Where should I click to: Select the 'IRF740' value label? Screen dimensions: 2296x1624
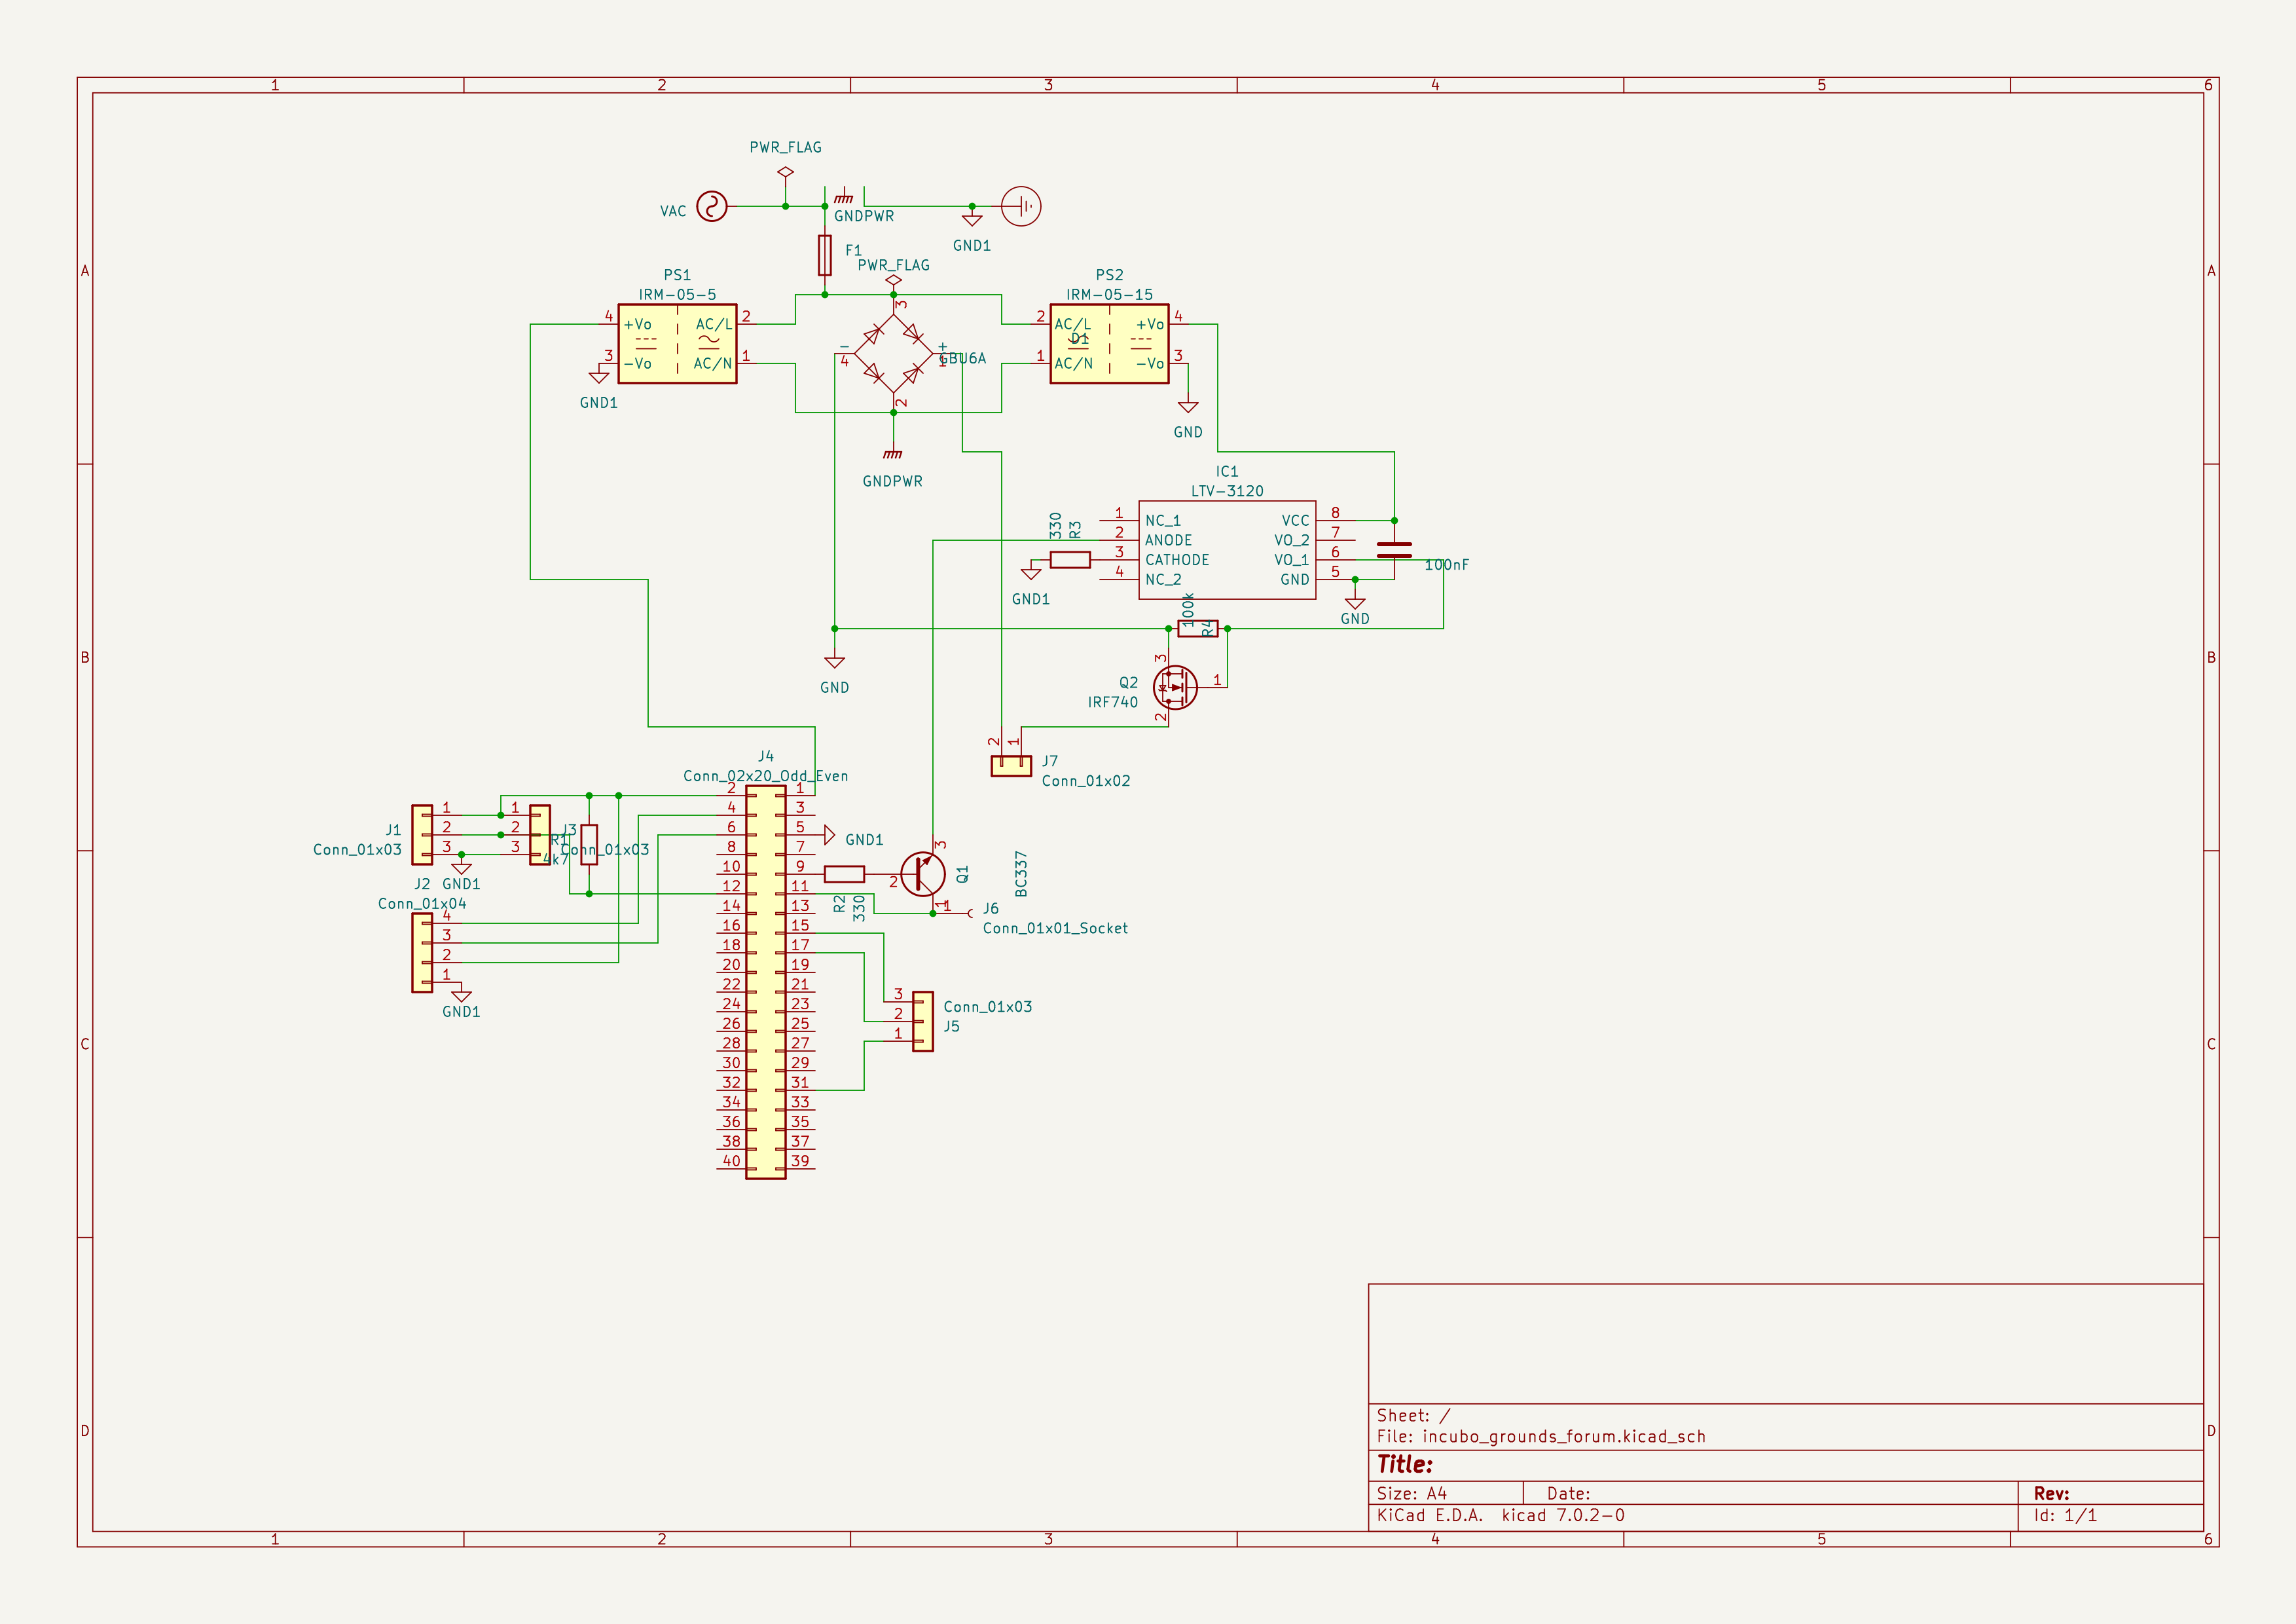(1113, 702)
